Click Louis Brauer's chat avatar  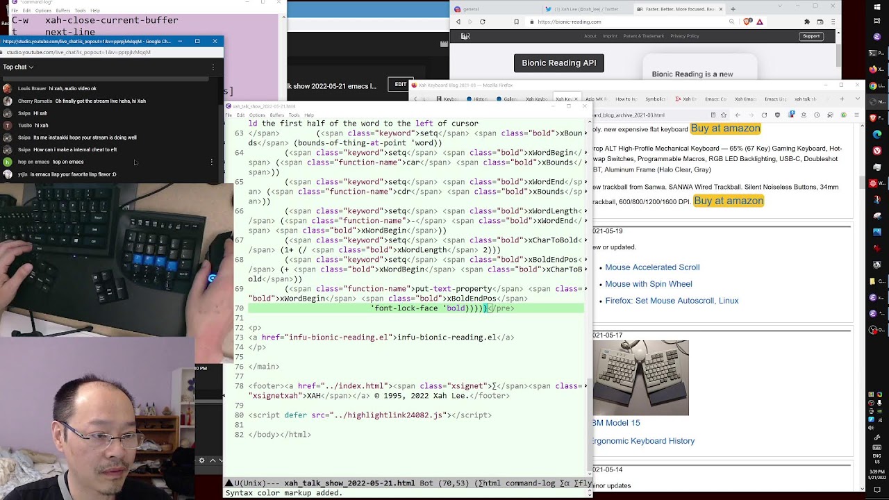tap(8, 88)
